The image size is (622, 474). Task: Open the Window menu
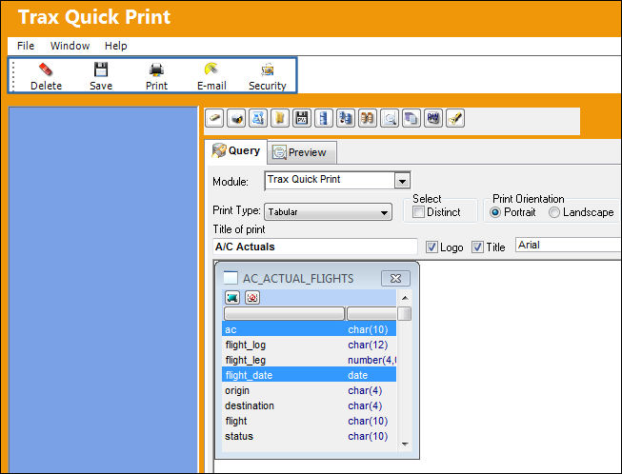point(70,46)
